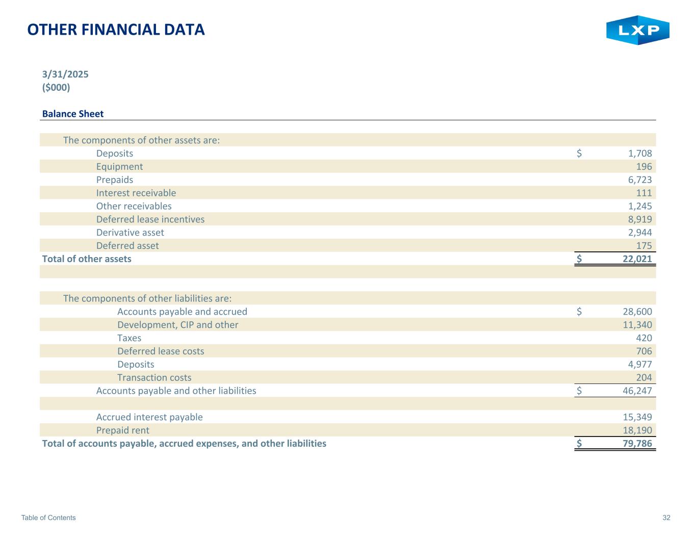Select the Balance Sheet section label

(x=73, y=114)
